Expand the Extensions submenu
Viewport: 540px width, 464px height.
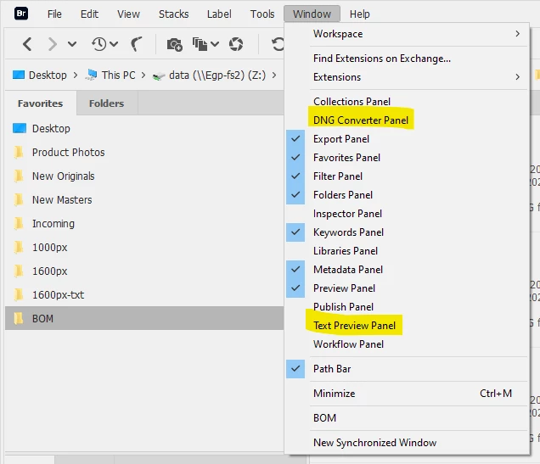tap(407, 77)
